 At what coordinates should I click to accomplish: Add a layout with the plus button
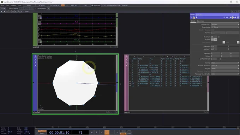point(48,8)
